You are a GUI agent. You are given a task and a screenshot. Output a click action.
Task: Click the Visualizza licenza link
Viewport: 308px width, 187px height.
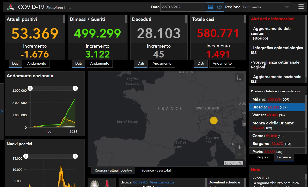162,182
